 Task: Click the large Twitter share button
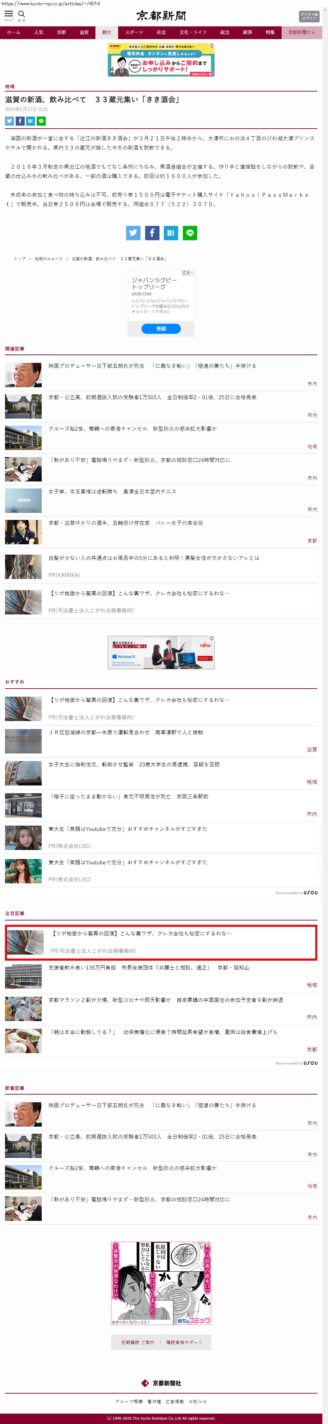pos(133,233)
